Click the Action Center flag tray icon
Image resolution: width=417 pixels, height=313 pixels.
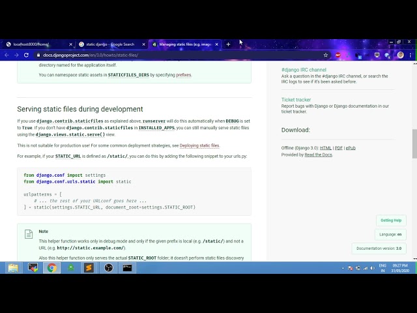coord(351,268)
